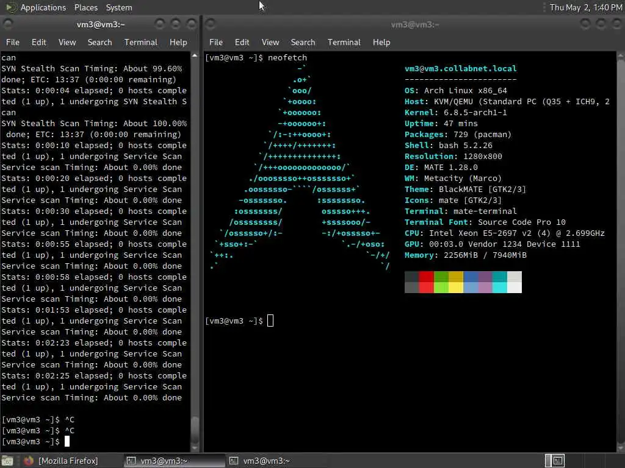
Task: Open Help menu in right neofetch terminal
Action: [381, 42]
